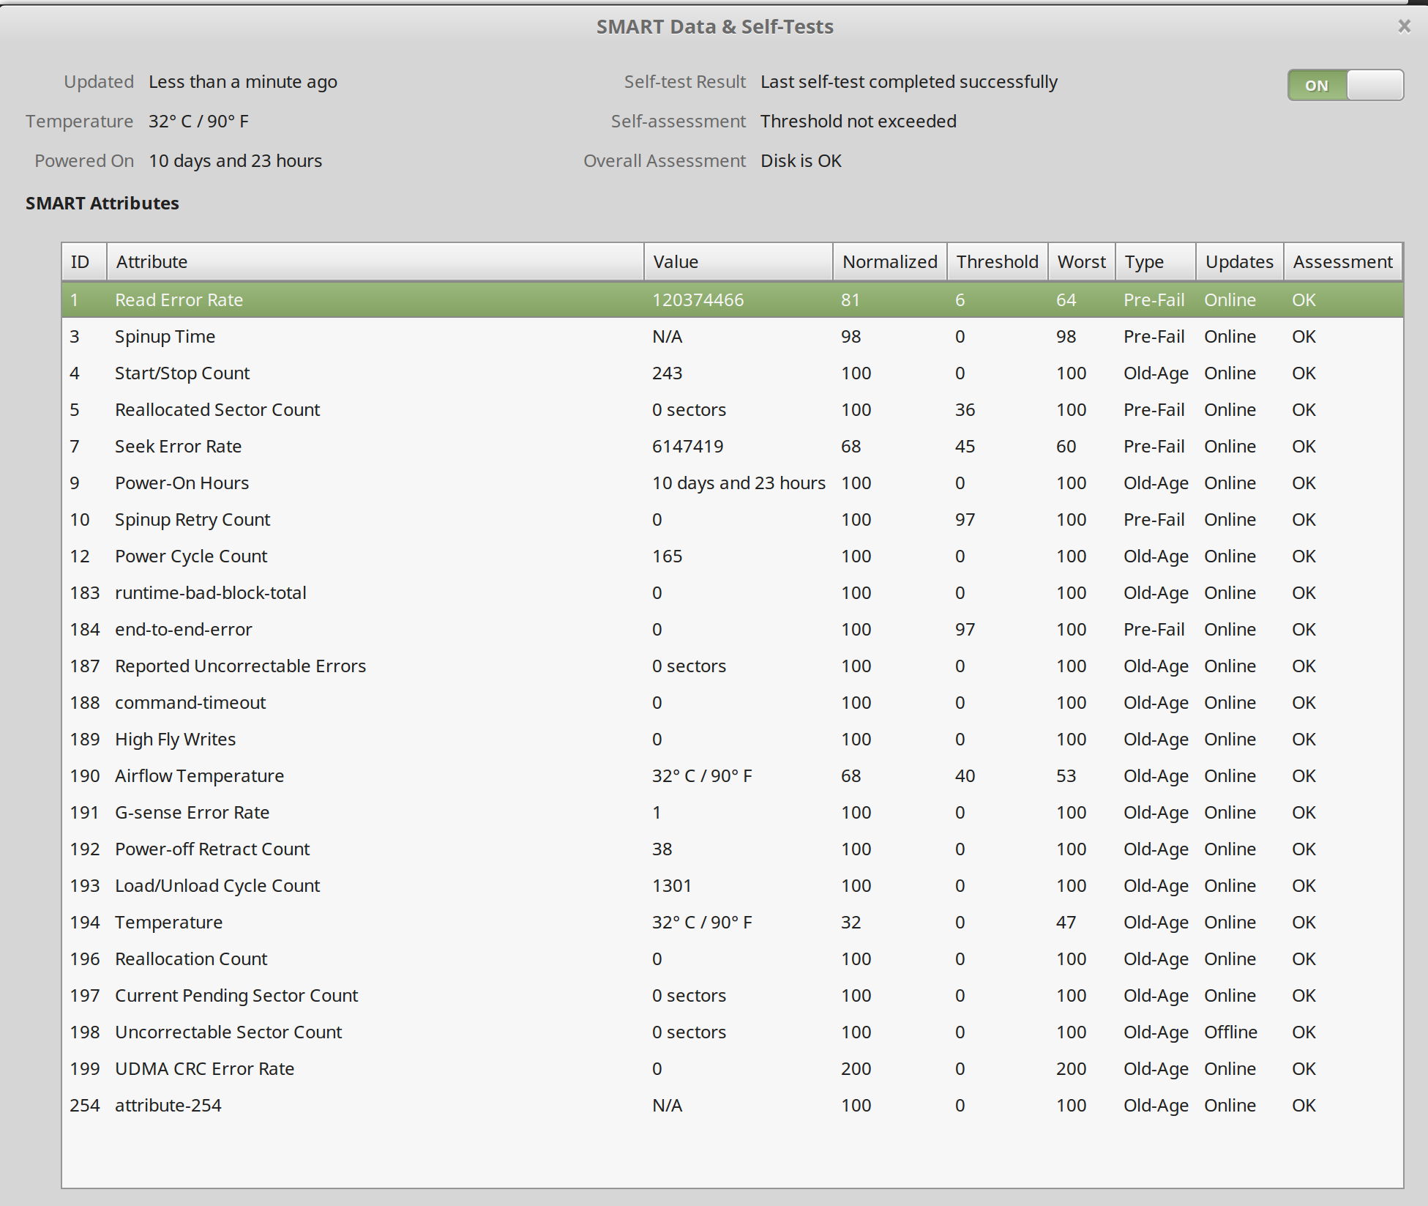The image size is (1428, 1206).
Task: Click the Assessment column header
Action: (1342, 262)
